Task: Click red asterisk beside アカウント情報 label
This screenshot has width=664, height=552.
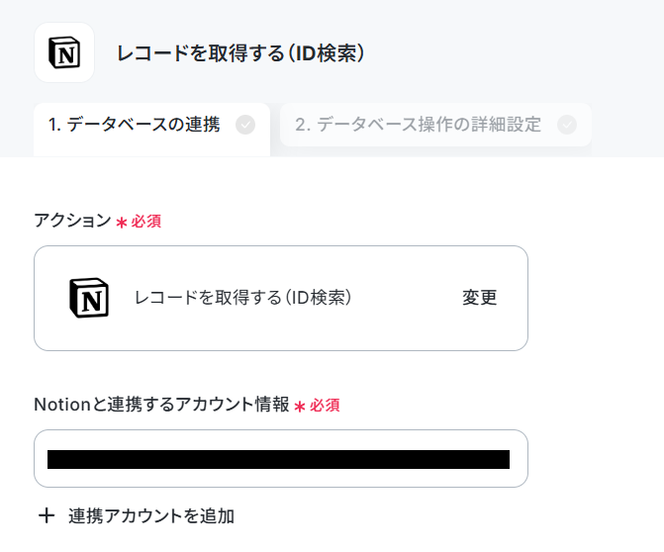Action: coord(300,407)
